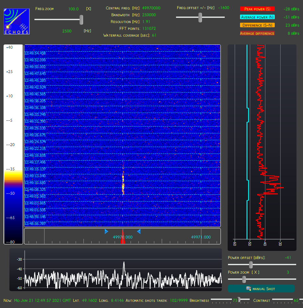Viewport: 303px width, 308px height.
Task: Click the Resolution value 1.91
Action: point(146,22)
